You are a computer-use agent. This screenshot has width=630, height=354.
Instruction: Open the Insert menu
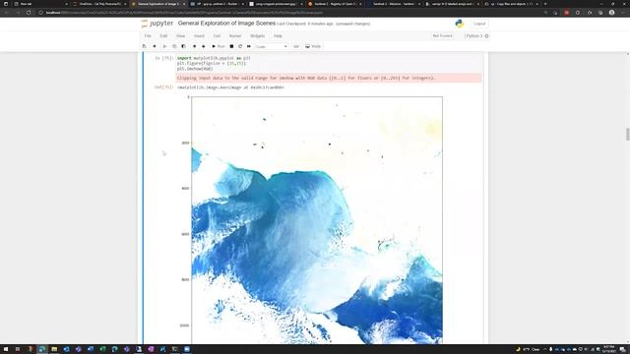(x=199, y=36)
